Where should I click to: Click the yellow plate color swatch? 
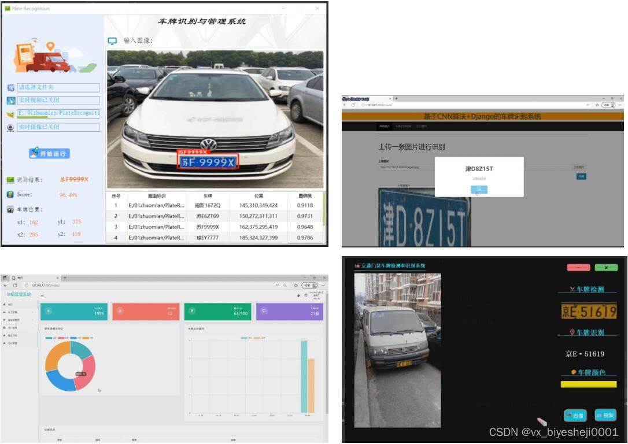click(588, 384)
